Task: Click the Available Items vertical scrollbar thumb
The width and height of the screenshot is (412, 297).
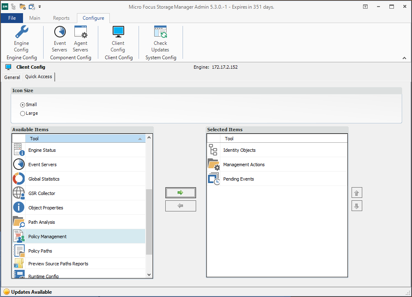Action: [x=149, y=222]
